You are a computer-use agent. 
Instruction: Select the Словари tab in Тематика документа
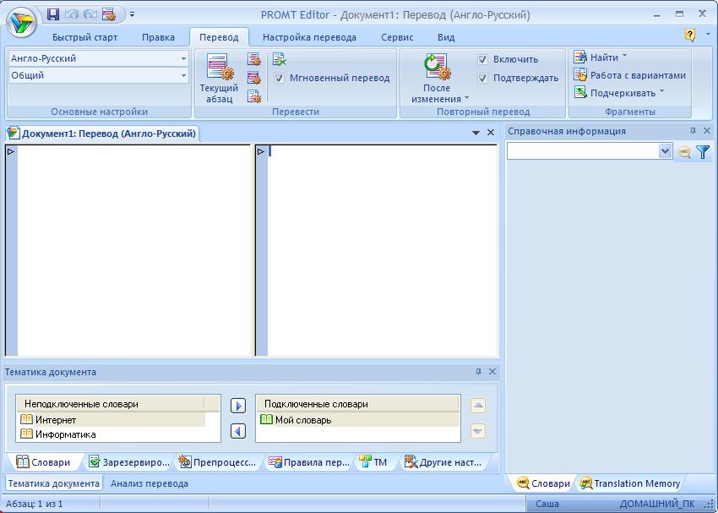click(43, 462)
